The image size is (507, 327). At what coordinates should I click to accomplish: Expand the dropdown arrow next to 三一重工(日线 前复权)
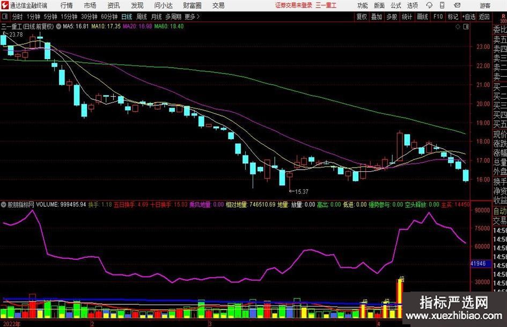tap(58, 26)
